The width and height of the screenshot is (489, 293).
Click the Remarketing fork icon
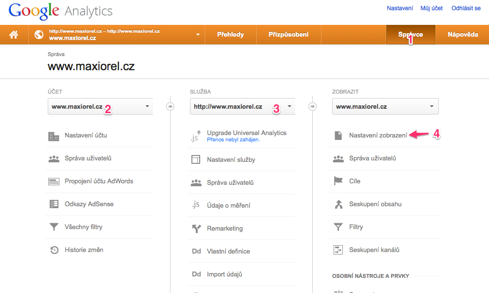[x=196, y=229]
